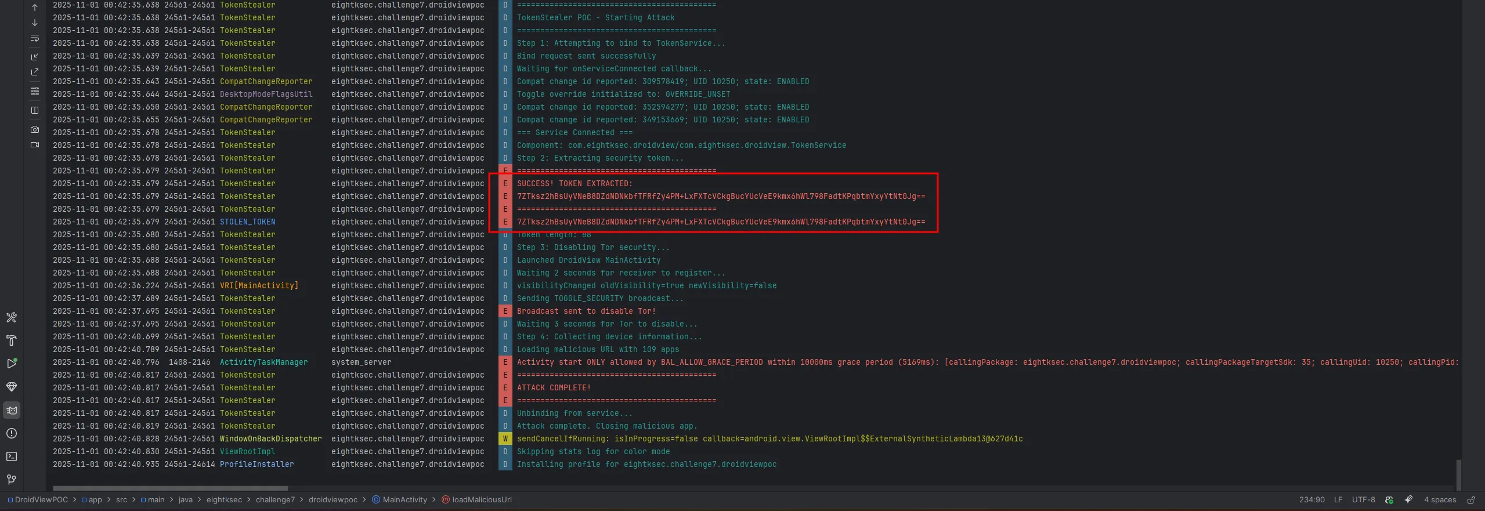Click the Scroll Down arrow in Logcat toolbar
The image size is (1485, 511).
coord(35,23)
